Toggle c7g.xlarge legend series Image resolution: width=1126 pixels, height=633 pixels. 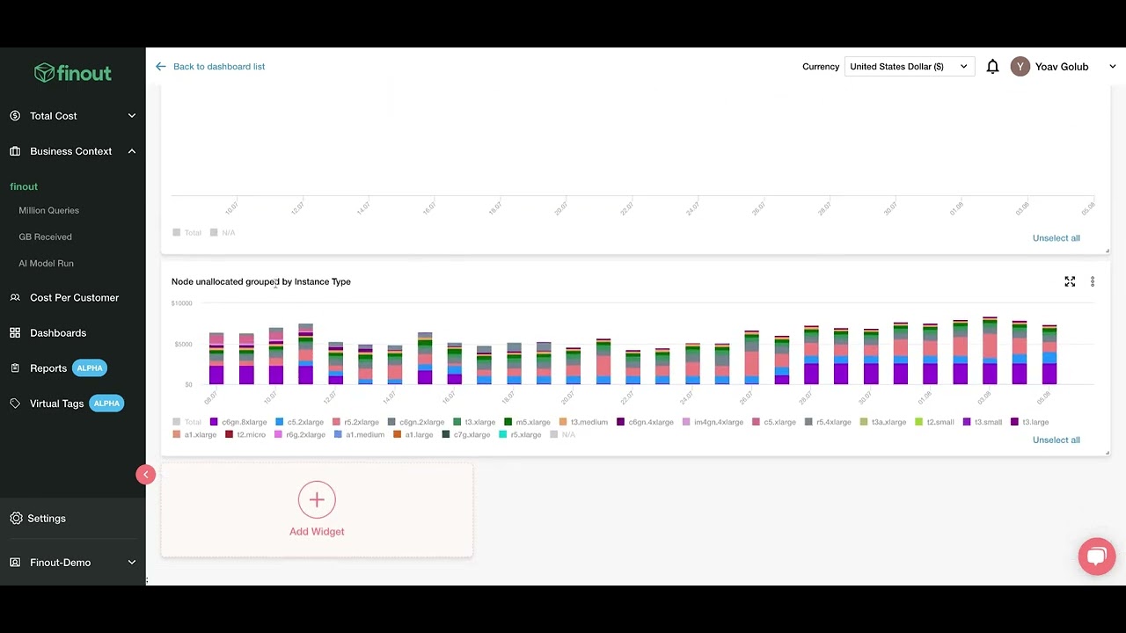coord(466,434)
